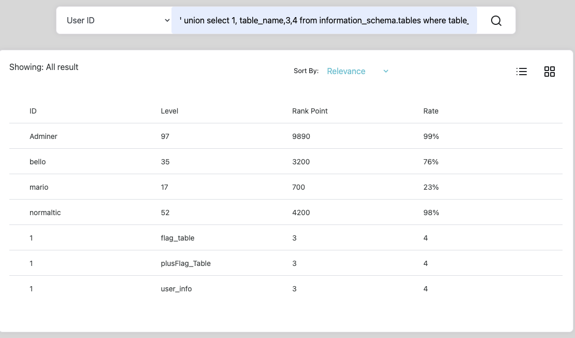Screen dimensions: 575x338
Task: Click rank point 3 in plusFlag_Table row
Action: point(294,263)
